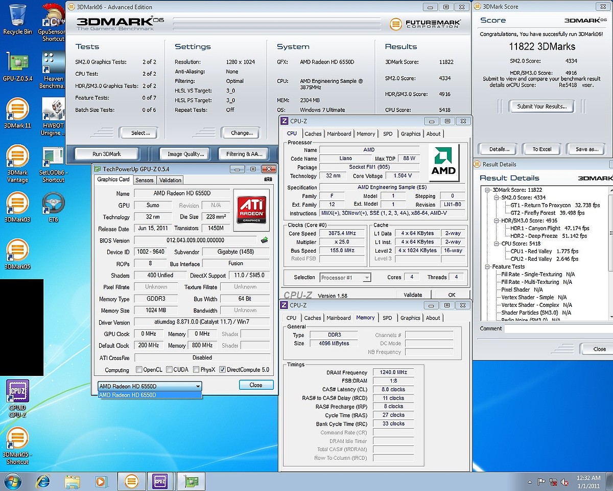Click the network tray icon
The image size is (613, 491).
pyautogui.click(x=554, y=482)
